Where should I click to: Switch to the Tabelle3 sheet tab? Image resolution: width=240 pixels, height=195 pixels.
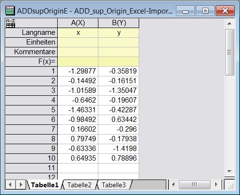(114, 185)
